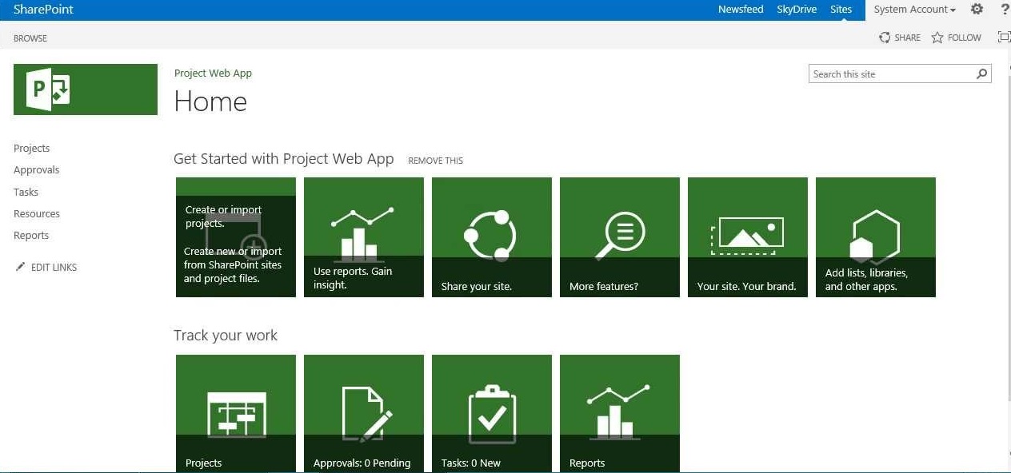Open the settings gear menu
This screenshot has height=473, width=1011.
[977, 10]
